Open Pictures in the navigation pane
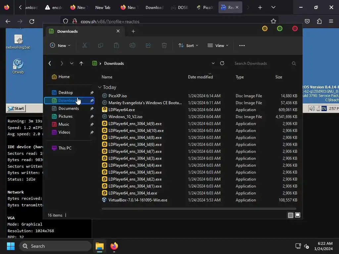339x254 pixels. [66, 116]
